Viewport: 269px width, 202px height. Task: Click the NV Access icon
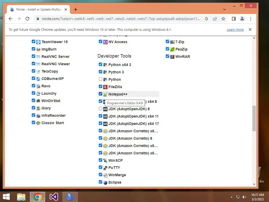click(105, 42)
